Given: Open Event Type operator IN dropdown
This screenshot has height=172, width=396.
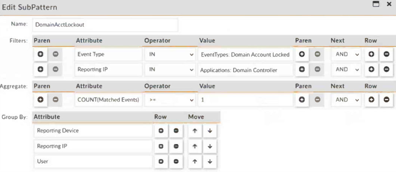Looking at the screenshot, I should [171, 54].
